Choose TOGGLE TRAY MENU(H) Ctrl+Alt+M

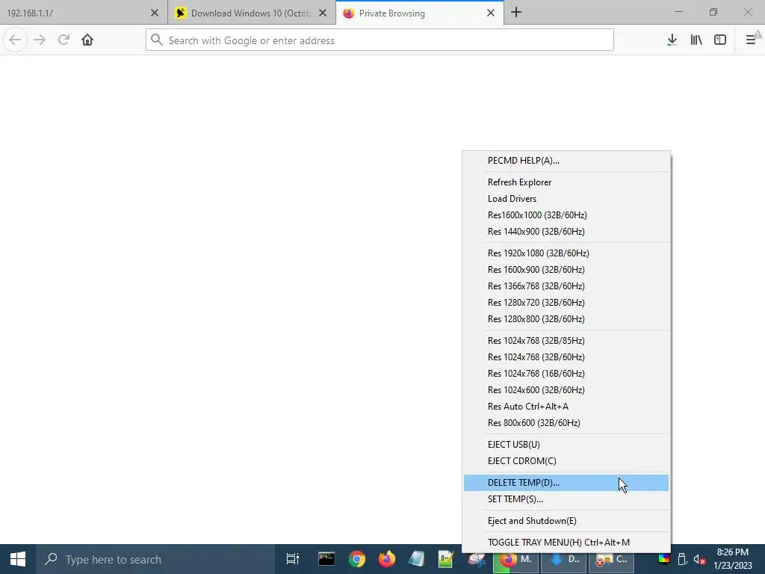[x=566, y=543]
